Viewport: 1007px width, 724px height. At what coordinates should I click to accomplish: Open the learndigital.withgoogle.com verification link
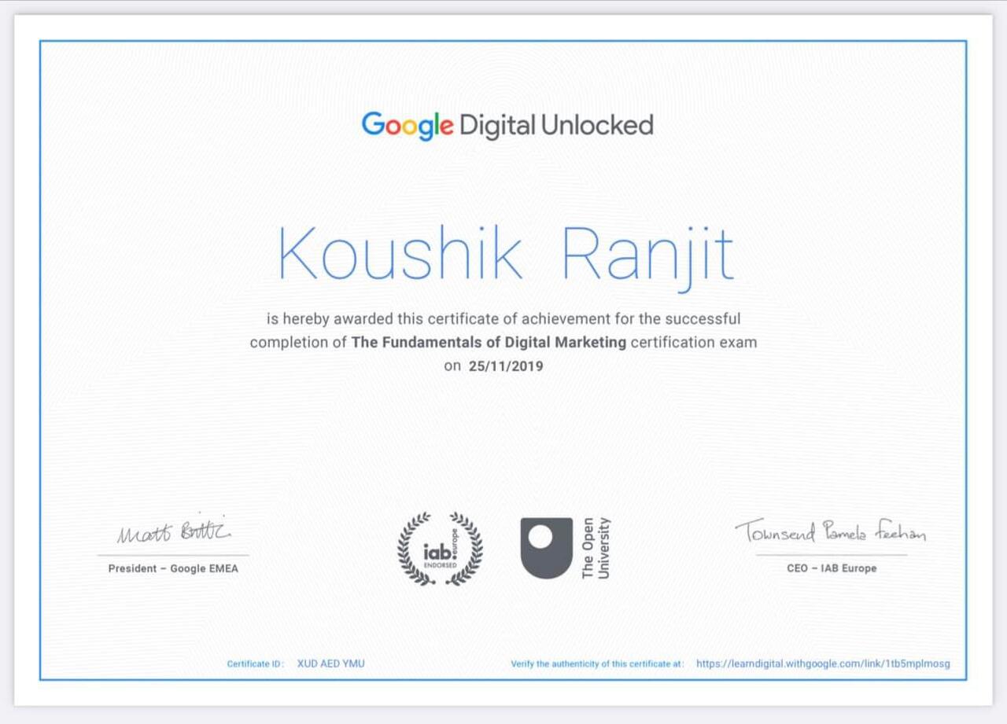pos(823,663)
